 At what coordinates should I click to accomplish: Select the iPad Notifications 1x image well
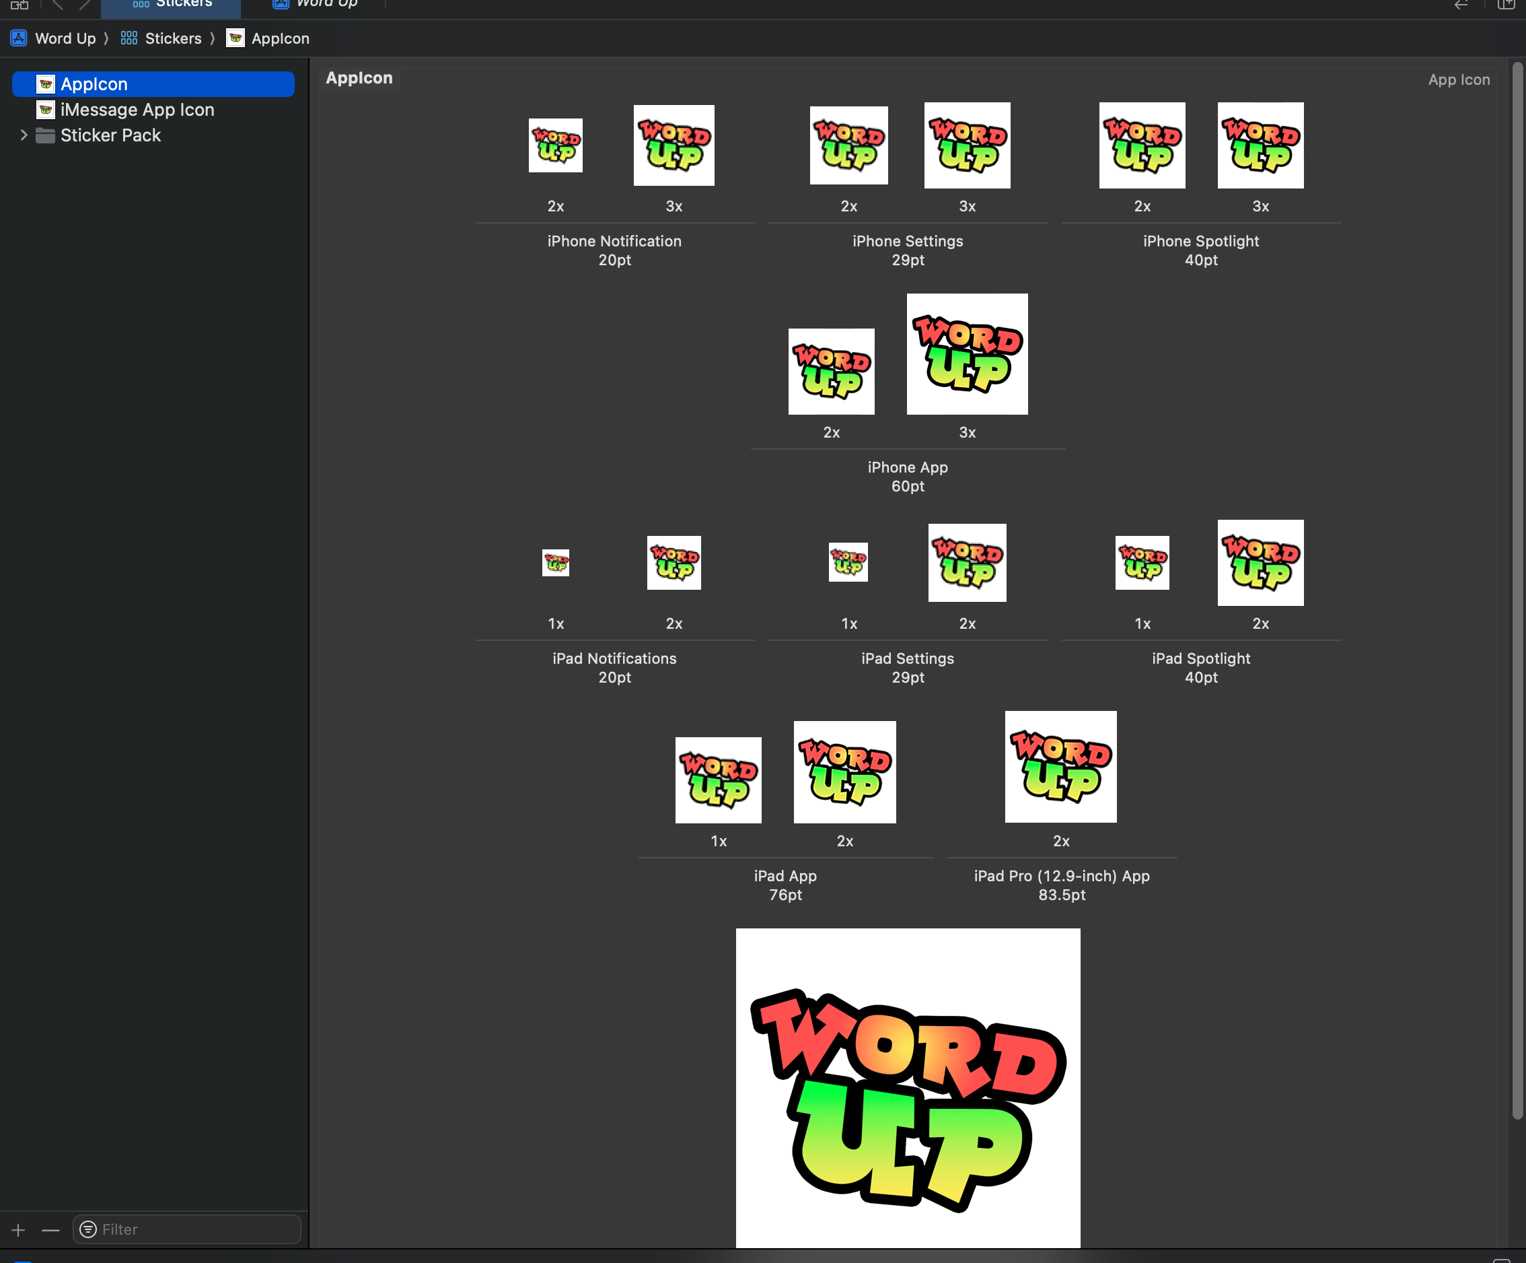coord(555,563)
